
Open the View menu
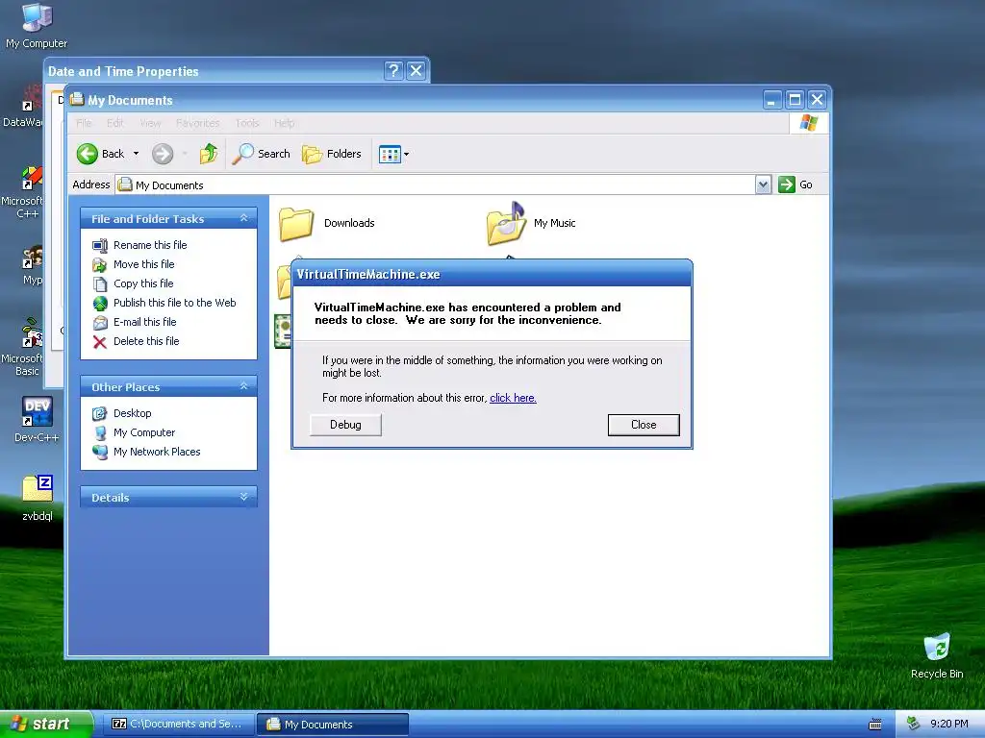tap(150, 123)
